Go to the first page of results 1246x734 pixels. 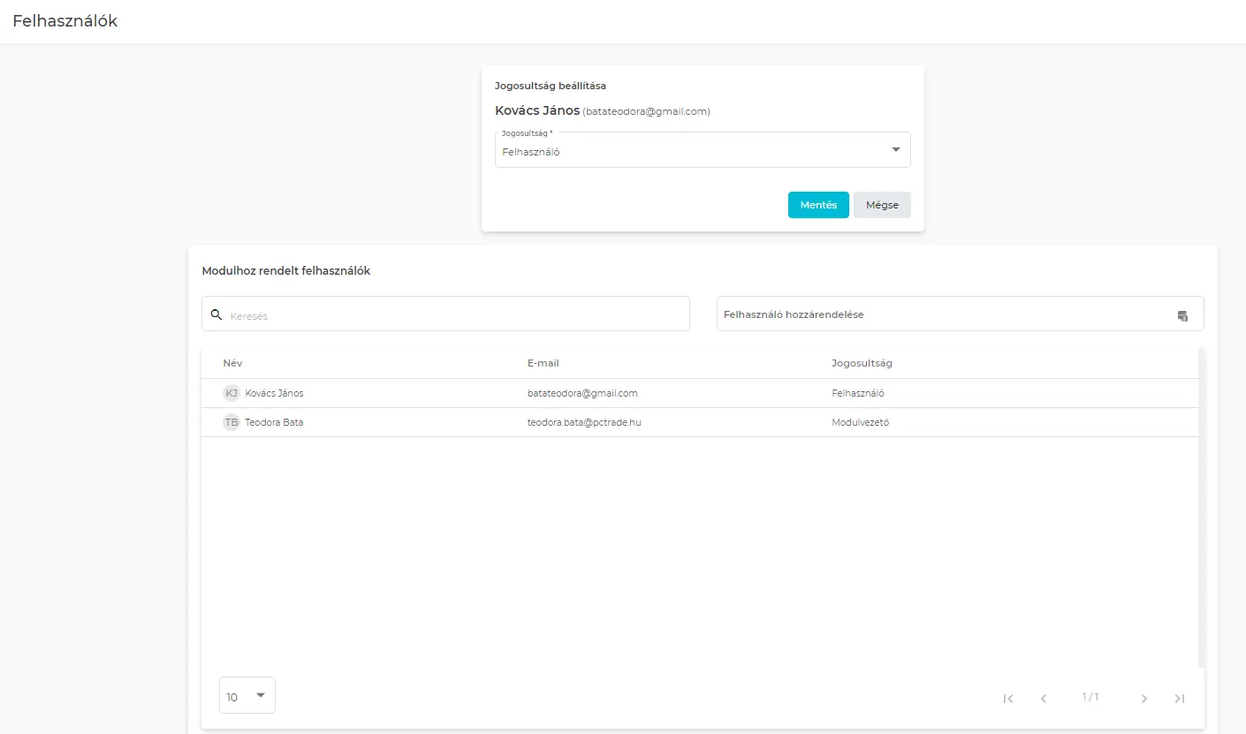[x=1008, y=699]
